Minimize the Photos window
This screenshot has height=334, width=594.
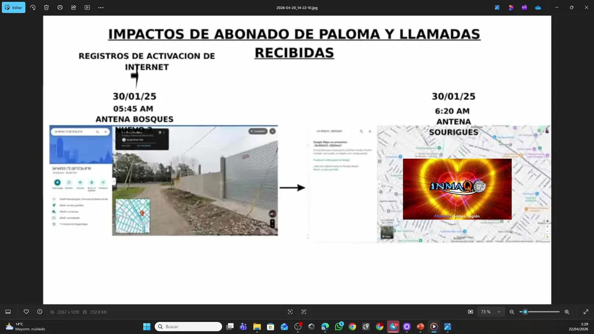pyautogui.click(x=557, y=7)
